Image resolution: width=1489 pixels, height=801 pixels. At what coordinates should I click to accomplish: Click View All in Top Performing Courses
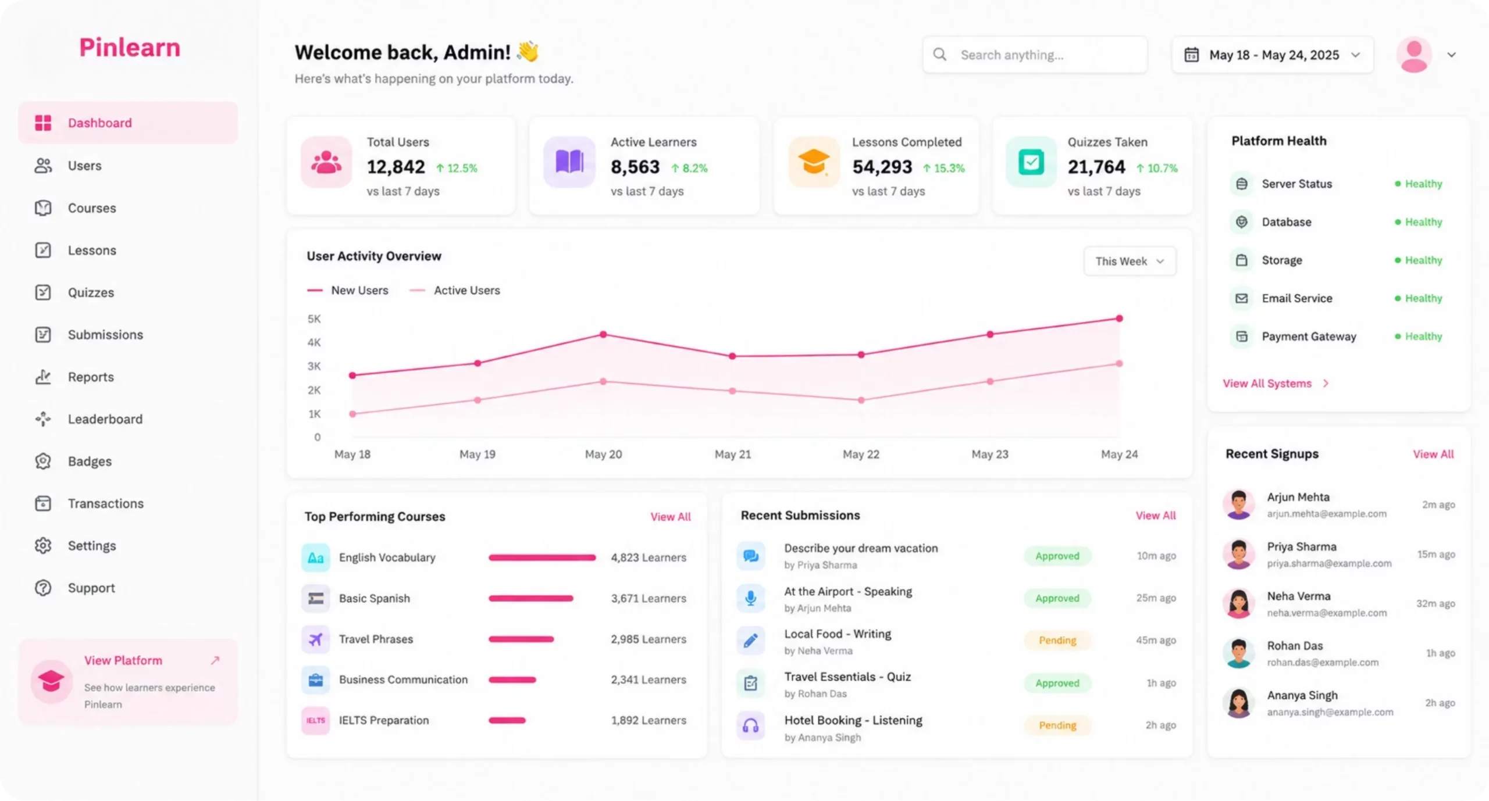[x=670, y=517]
